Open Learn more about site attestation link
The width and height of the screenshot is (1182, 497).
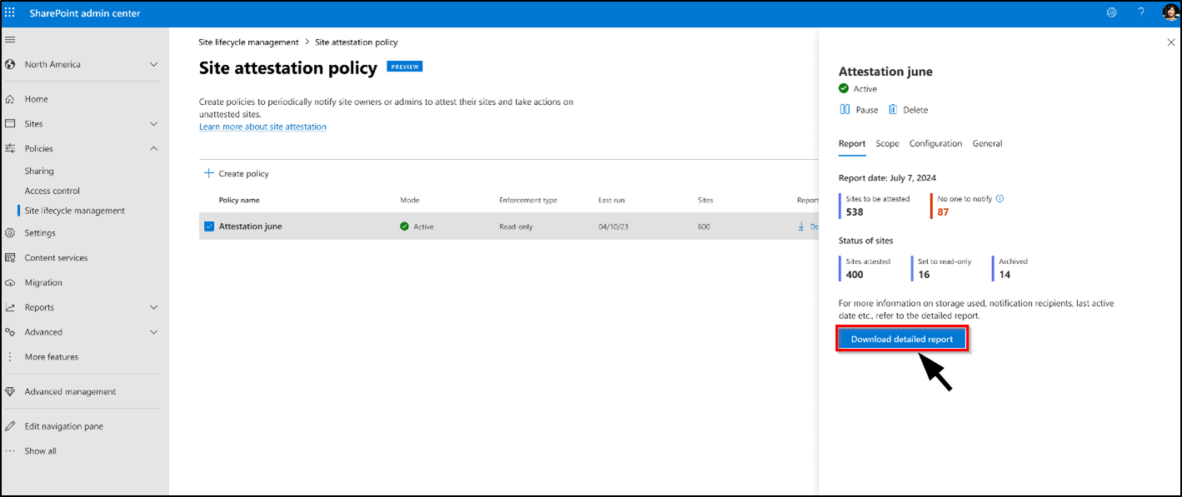[x=262, y=127]
